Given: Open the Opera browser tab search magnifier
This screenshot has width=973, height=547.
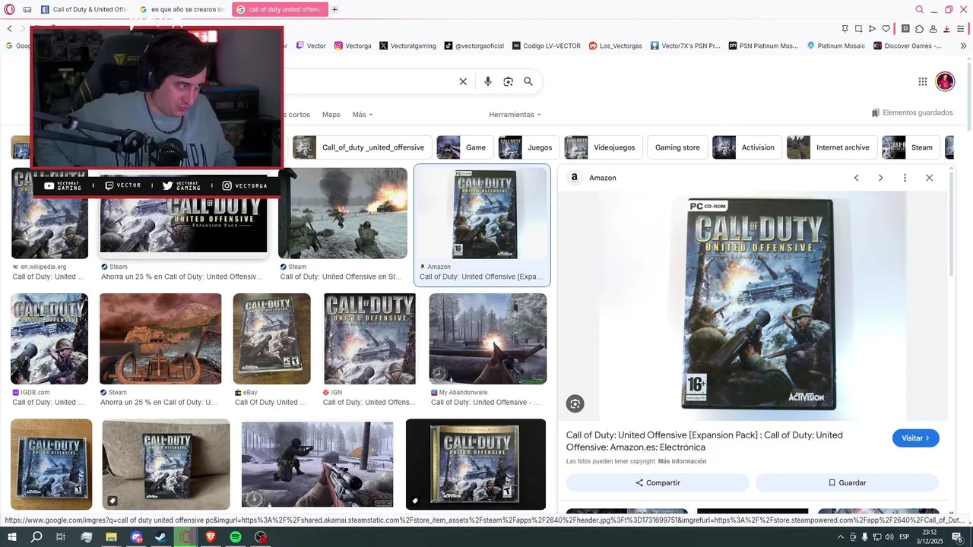Looking at the screenshot, I should pos(919,9).
